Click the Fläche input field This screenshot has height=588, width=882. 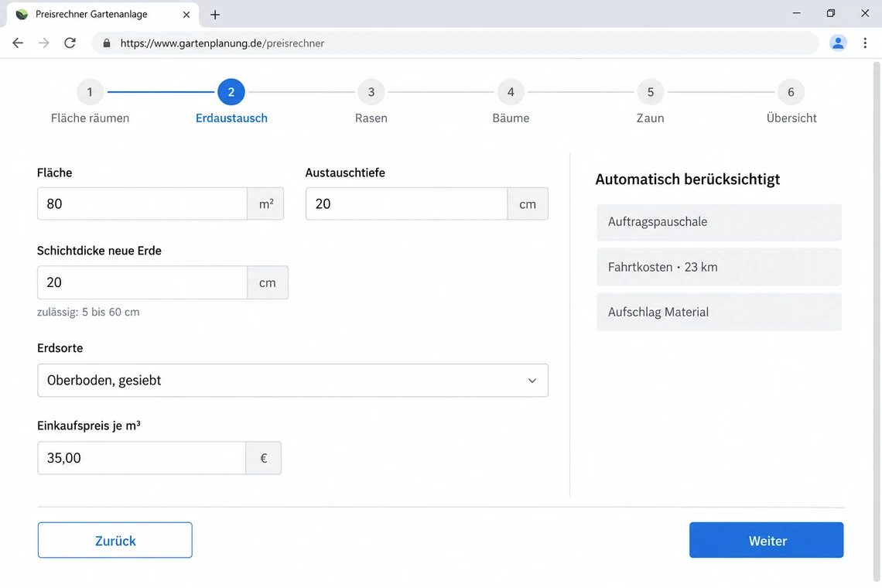point(142,203)
